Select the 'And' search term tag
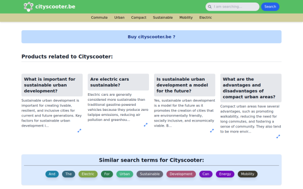This screenshot has height=189, width=303. pyautogui.click(x=52, y=174)
